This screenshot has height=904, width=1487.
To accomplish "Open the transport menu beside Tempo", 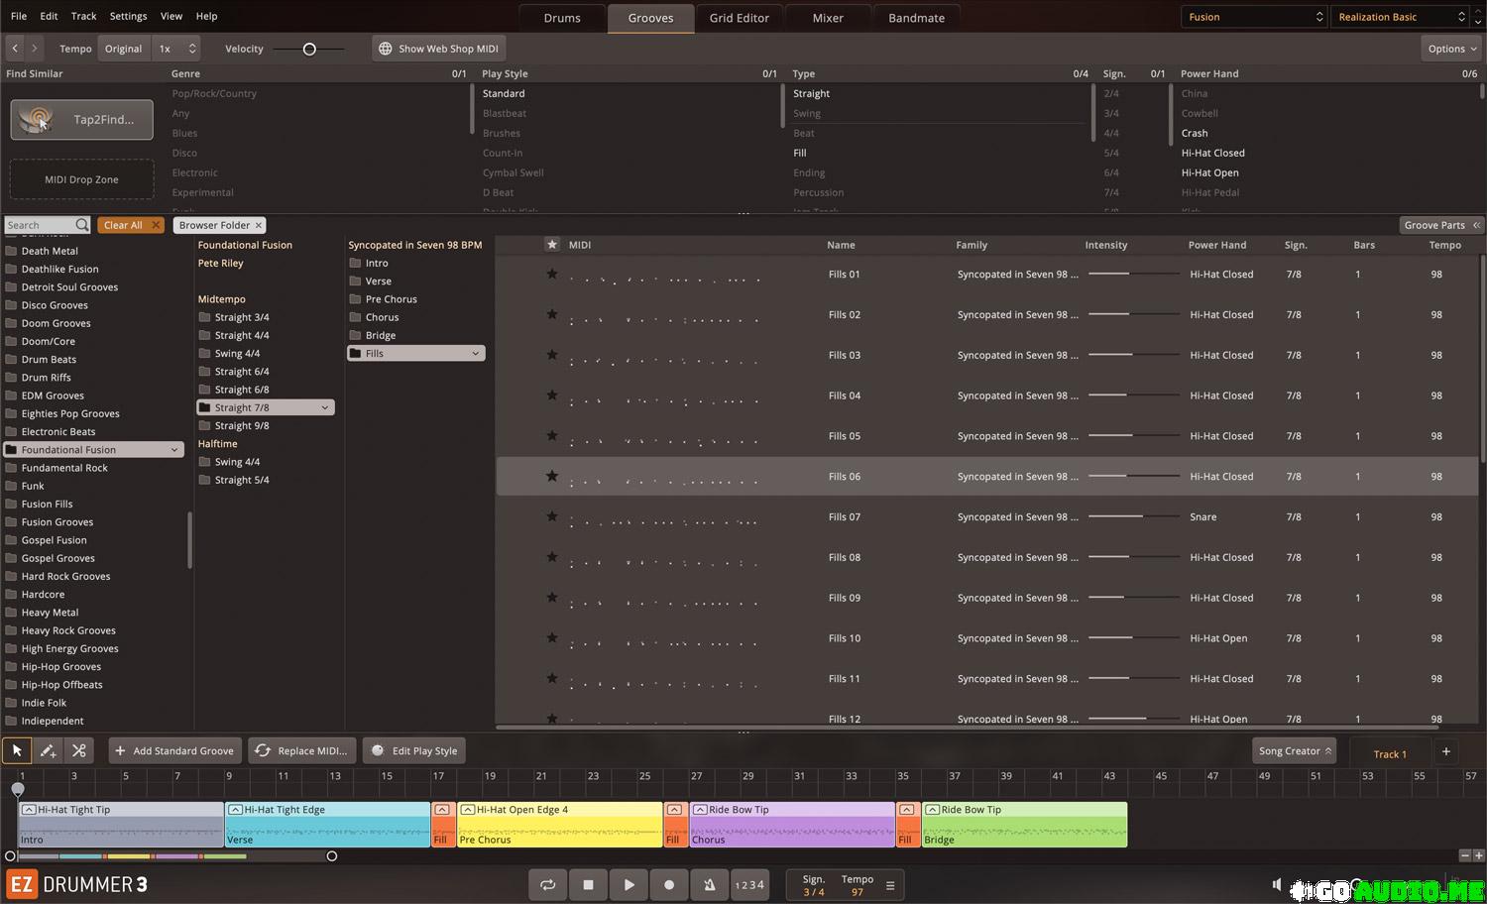I will tap(890, 885).
